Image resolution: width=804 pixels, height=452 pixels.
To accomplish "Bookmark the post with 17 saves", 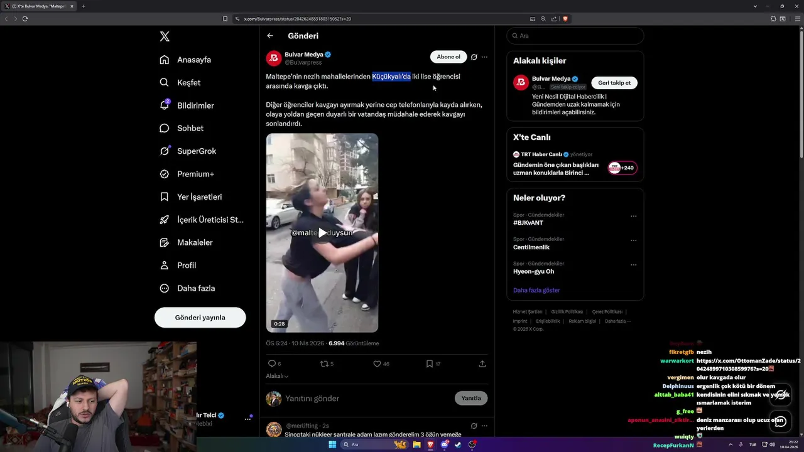I will click(430, 363).
